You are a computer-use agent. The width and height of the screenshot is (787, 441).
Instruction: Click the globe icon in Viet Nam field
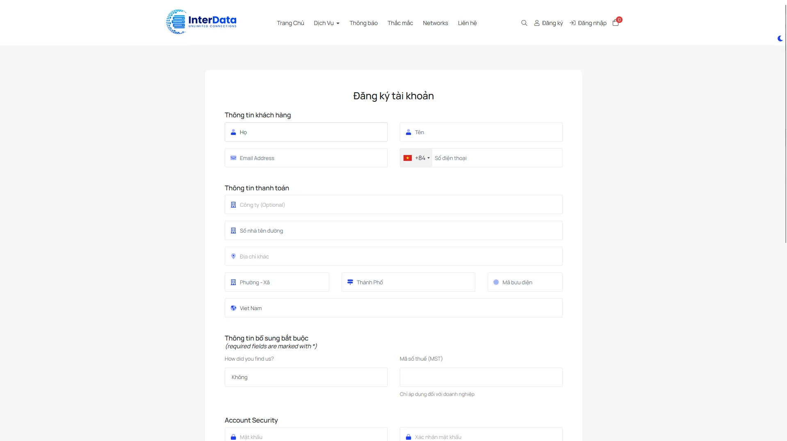(x=233, y=308)
